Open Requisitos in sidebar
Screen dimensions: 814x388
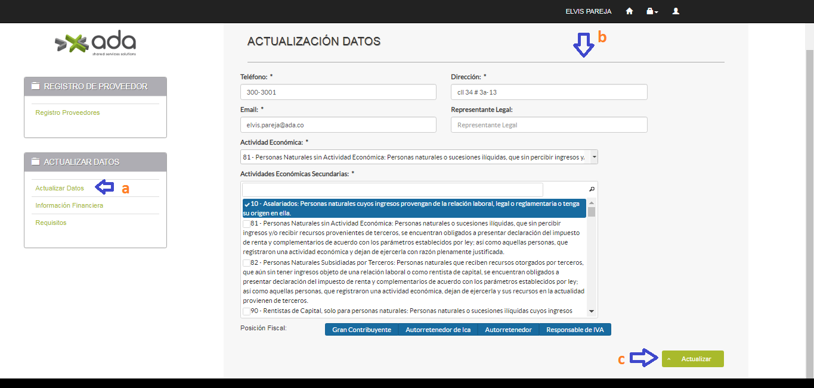[51, 223]
